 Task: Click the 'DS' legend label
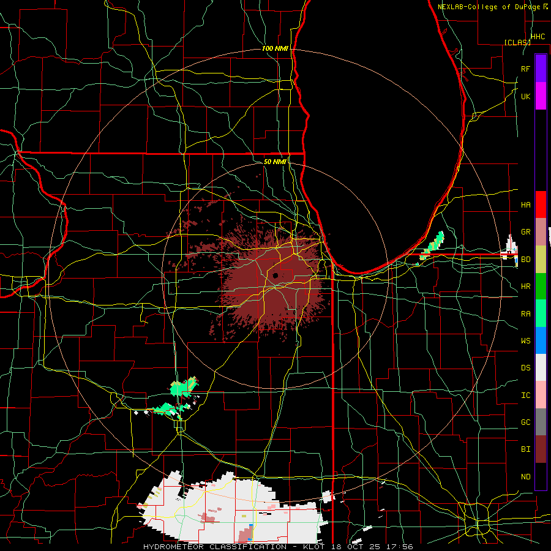pos(525,368)
